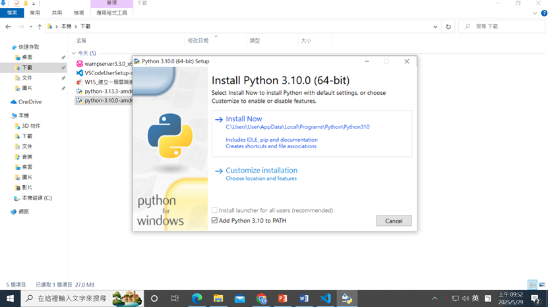Screen dimensions: 548x307
Task: Open PowerPoint from taskbar
Action: pos(282,298)
